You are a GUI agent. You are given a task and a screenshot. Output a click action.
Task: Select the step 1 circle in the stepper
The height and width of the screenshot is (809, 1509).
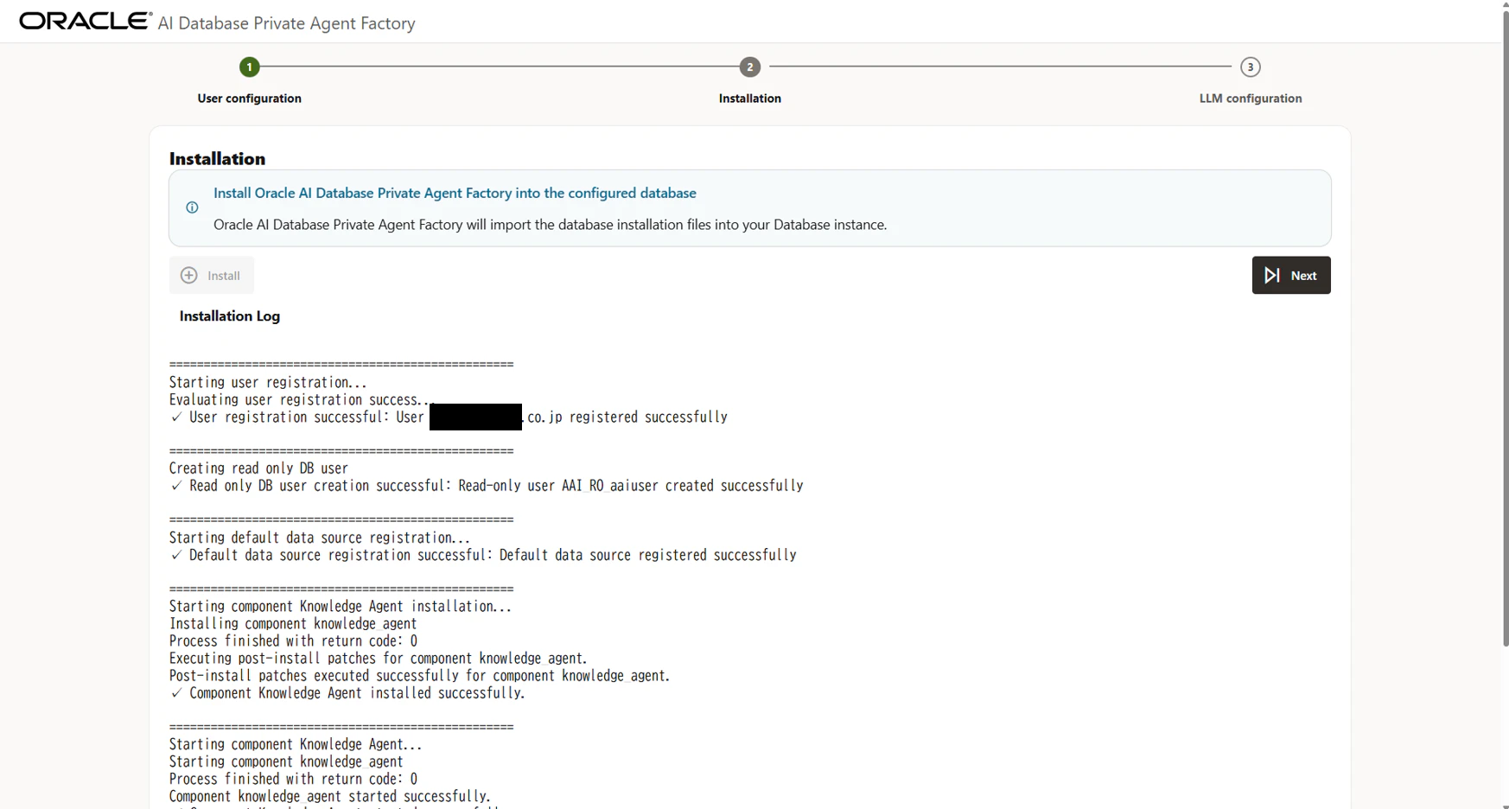point(250,67)
